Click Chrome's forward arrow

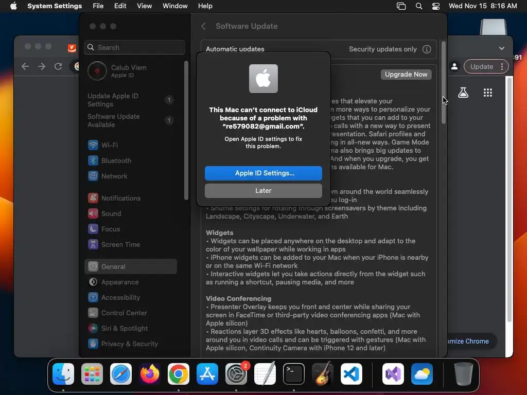click(42, 66)
